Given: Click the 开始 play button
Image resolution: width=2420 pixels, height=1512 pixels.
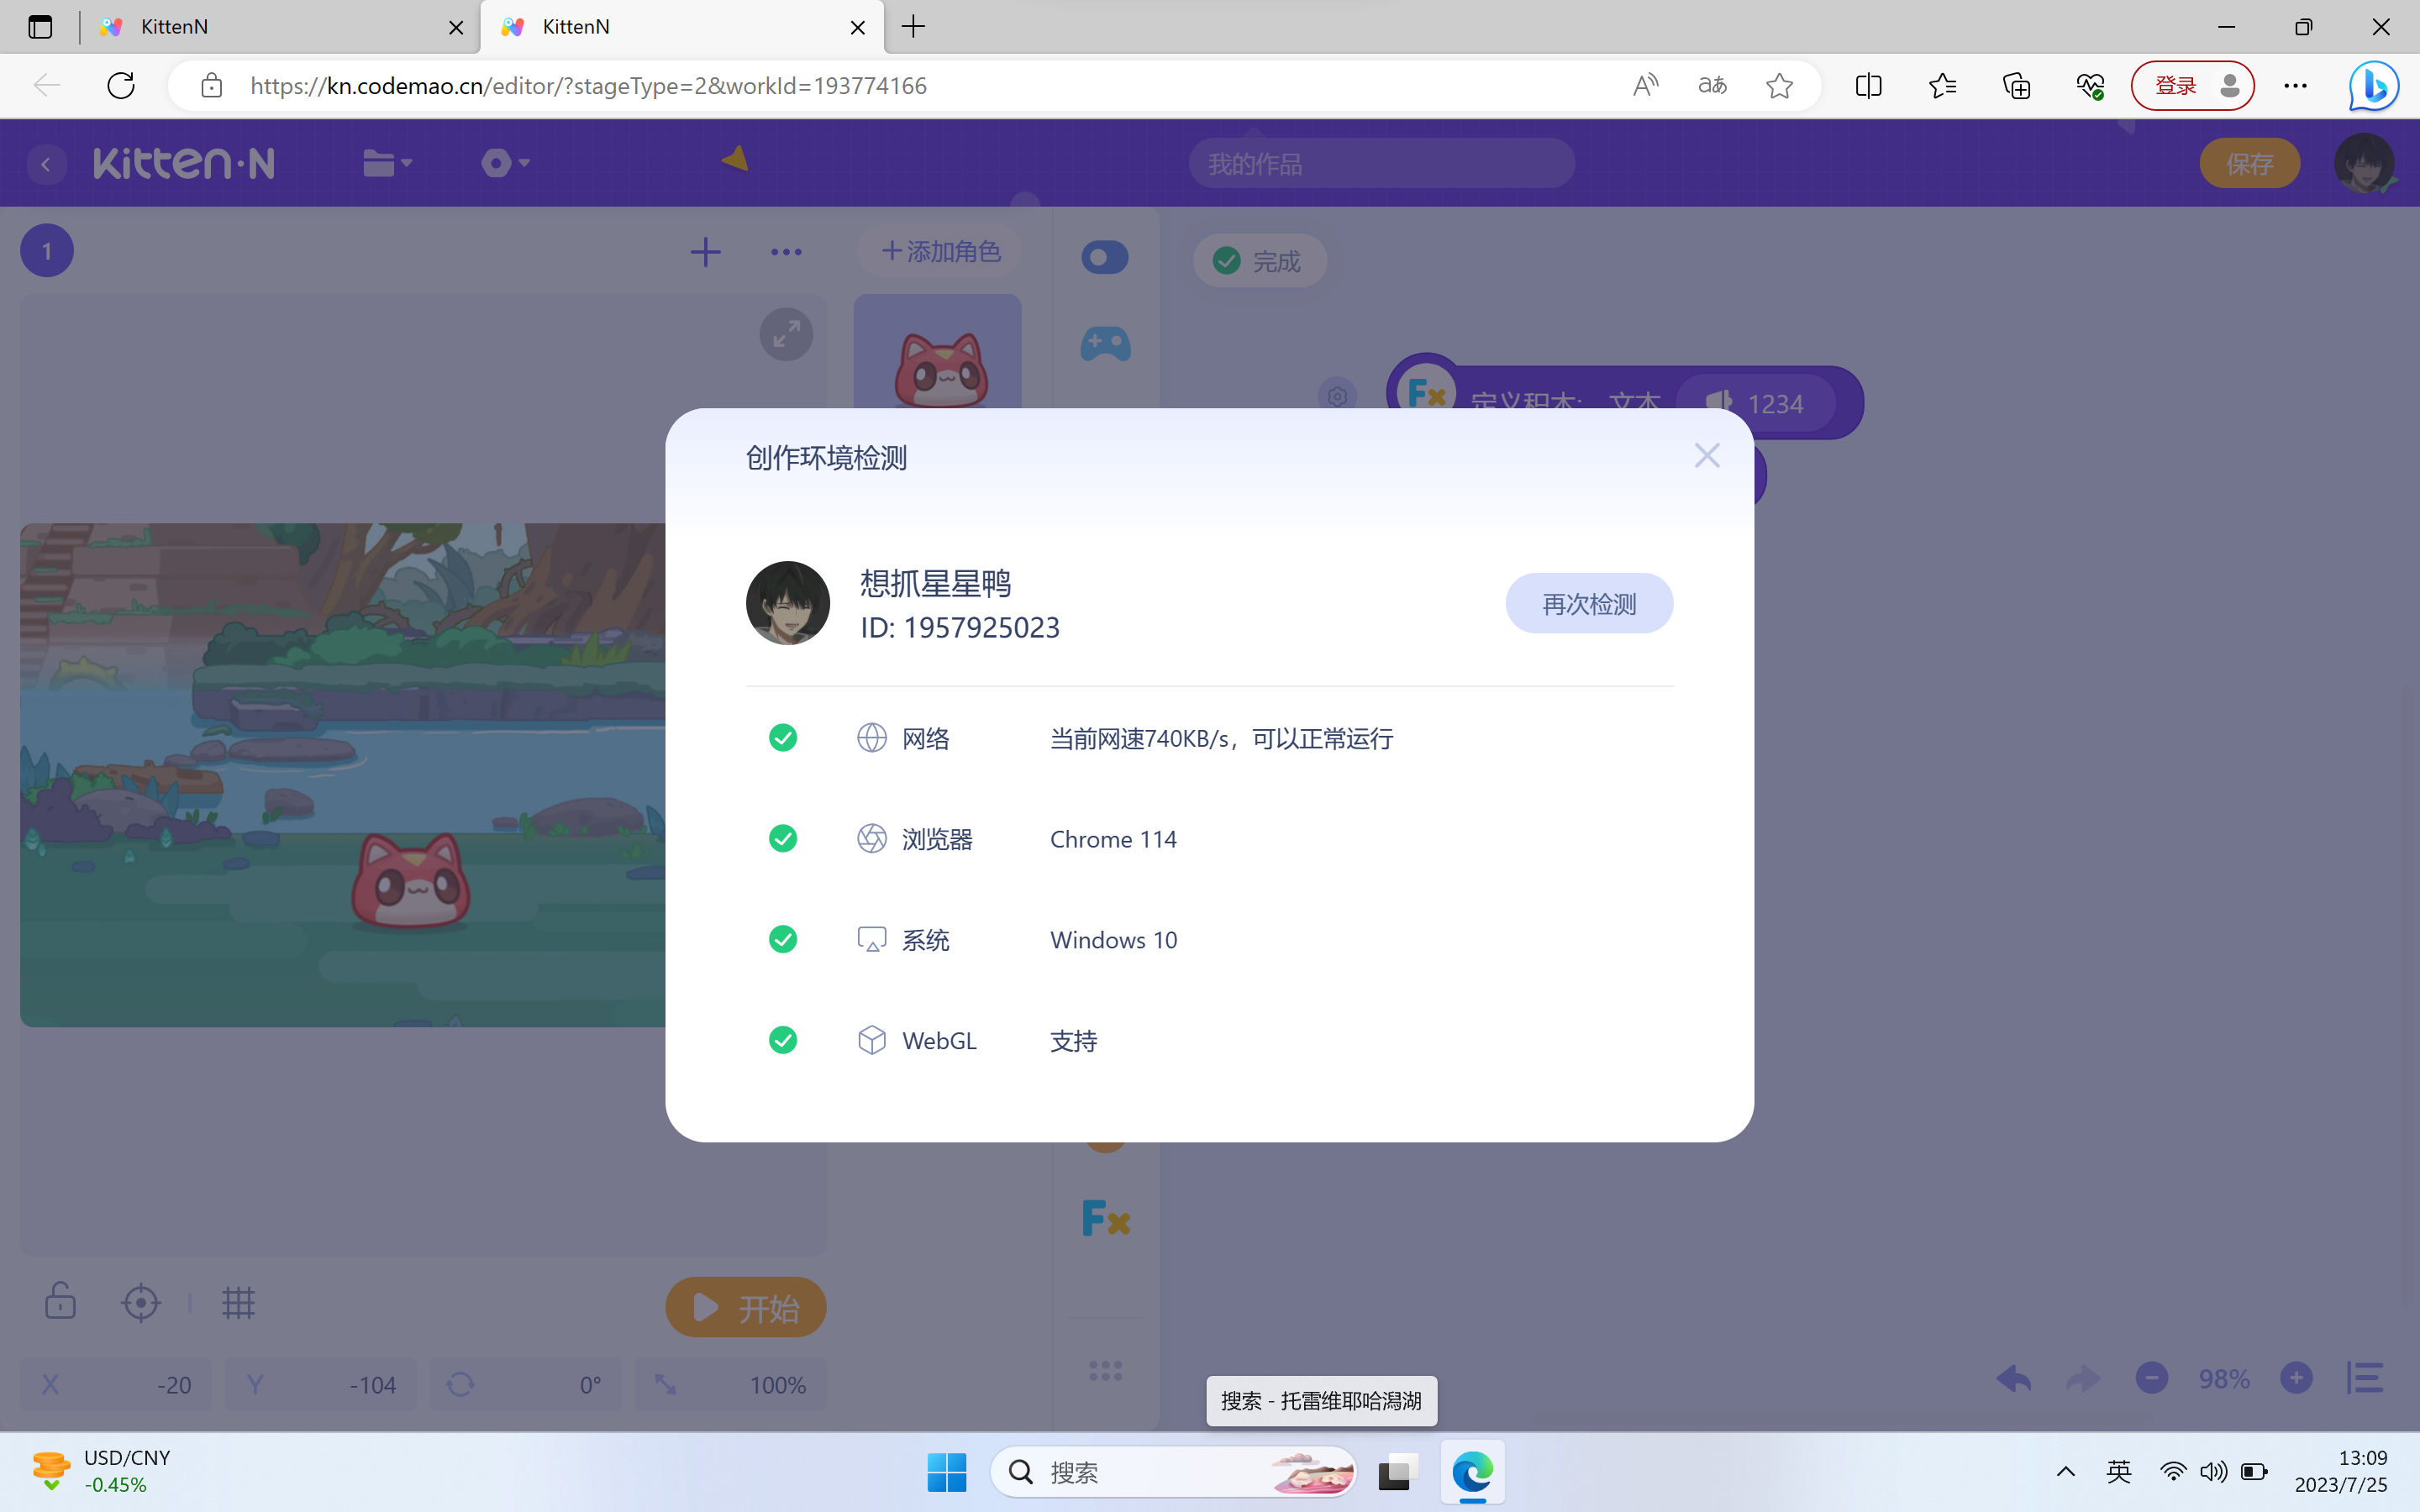Looking at the screenshot, I should point(746,1307).
